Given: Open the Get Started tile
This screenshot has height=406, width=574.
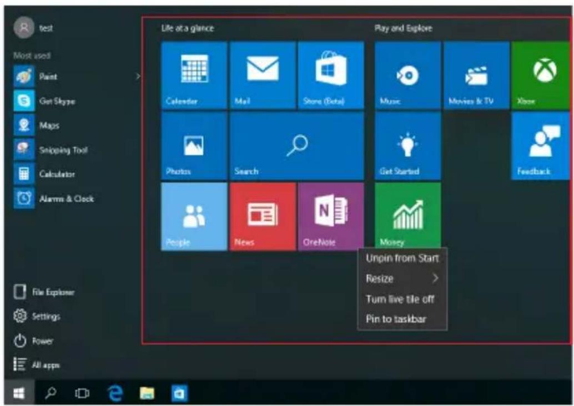Looking at the screenshot, I should pyautogui.click(x=408, y=145).
